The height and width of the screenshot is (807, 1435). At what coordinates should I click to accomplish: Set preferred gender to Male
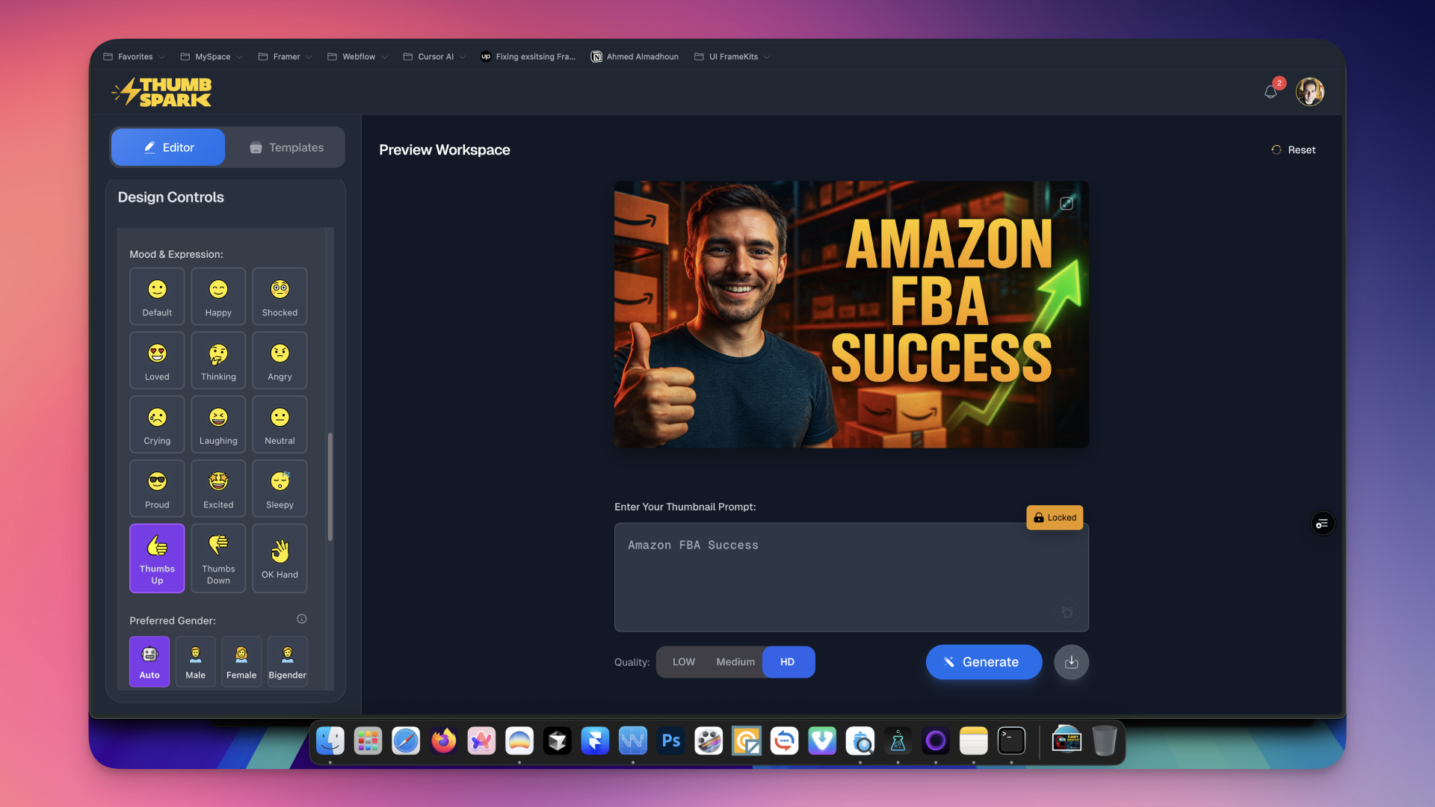pos(195,661)
